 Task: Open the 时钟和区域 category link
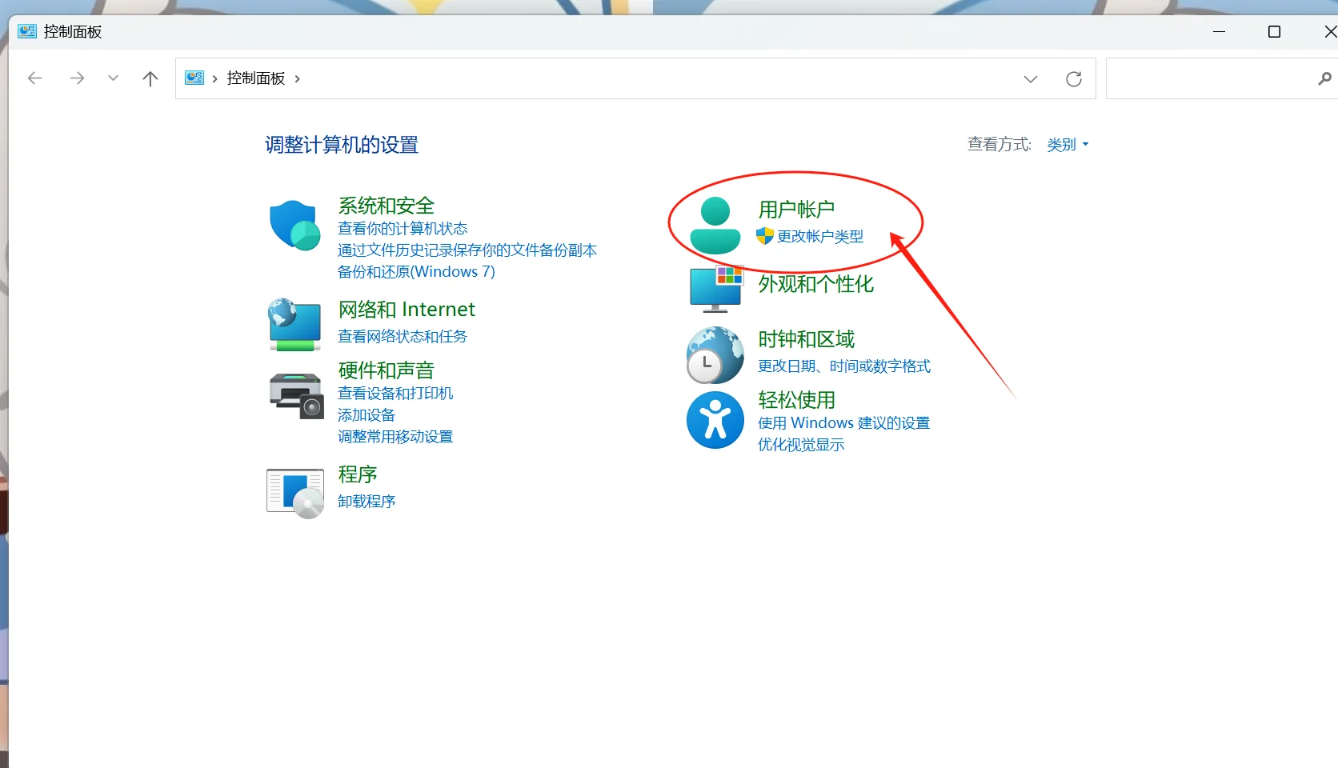click(x=807, y=339)
